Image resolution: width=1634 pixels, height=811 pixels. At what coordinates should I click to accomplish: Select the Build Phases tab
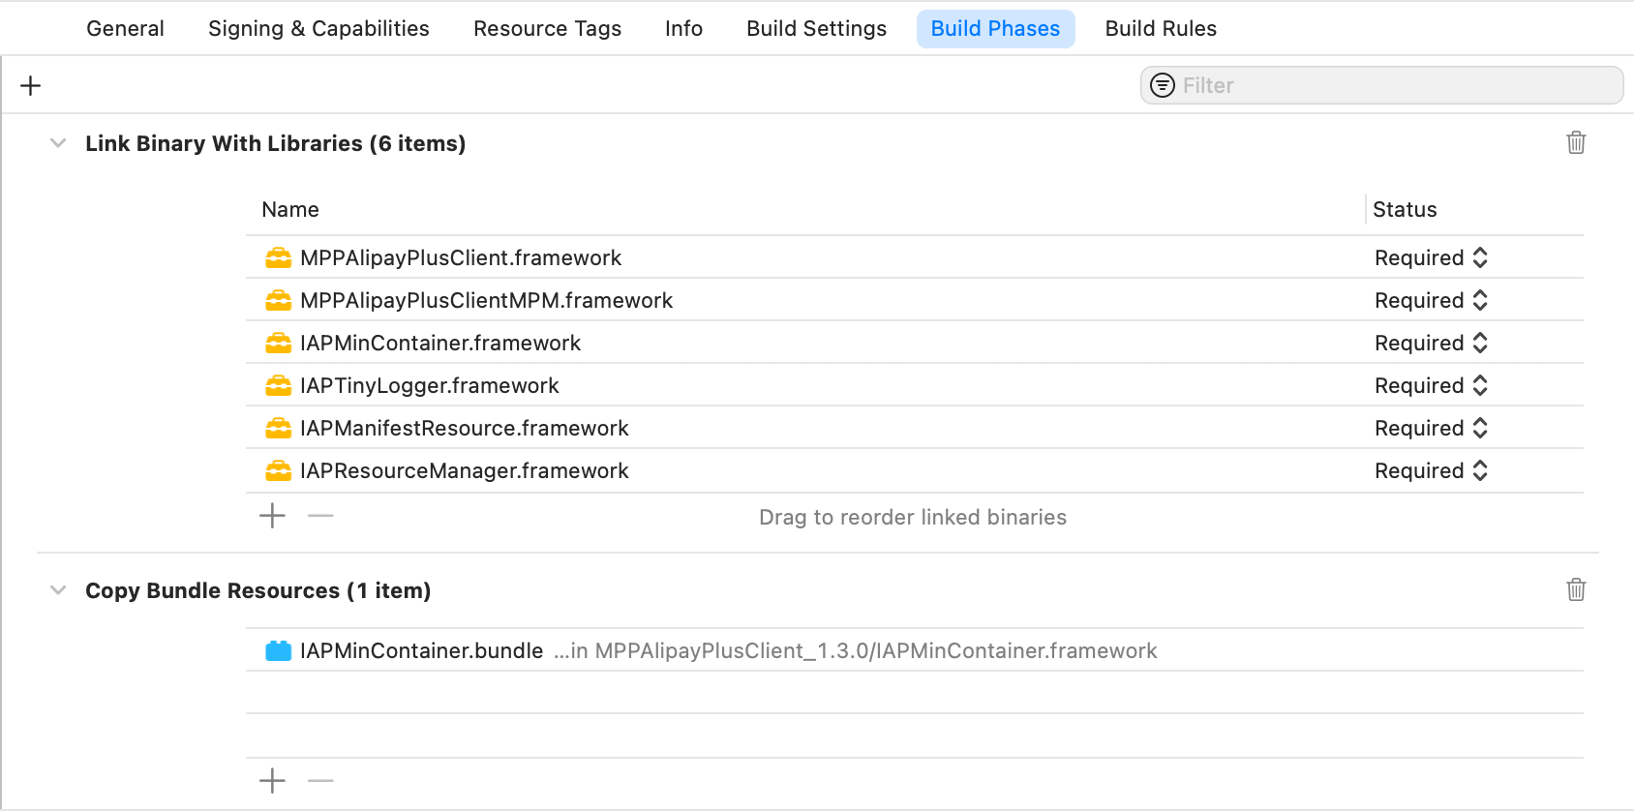coord(995,29)
